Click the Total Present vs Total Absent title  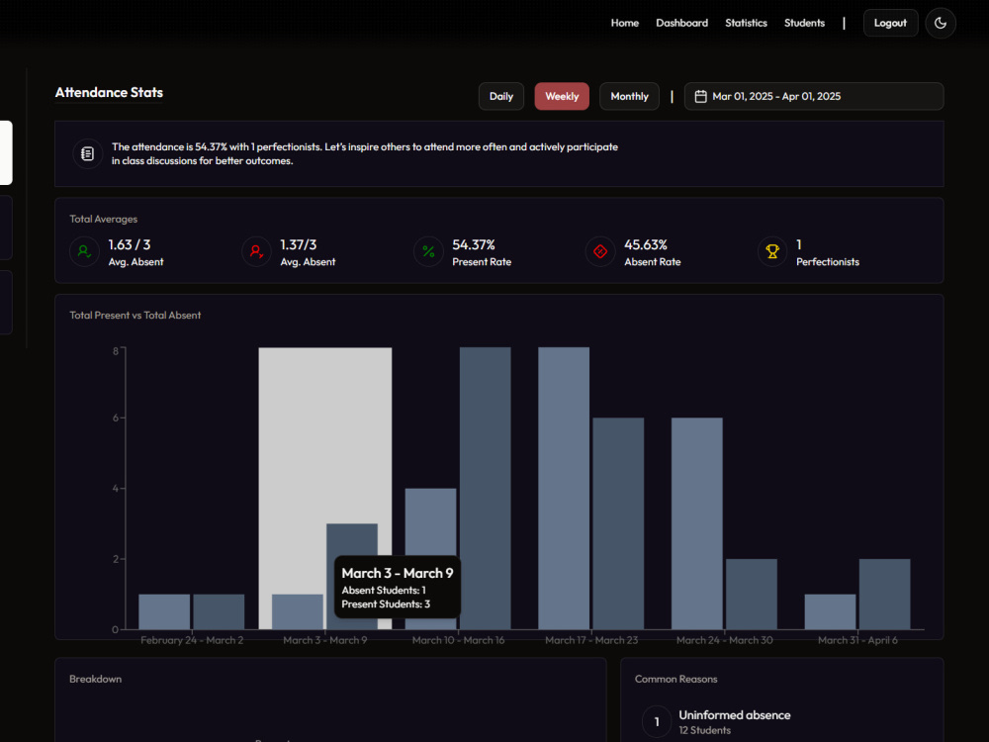(x=135, y=315)
